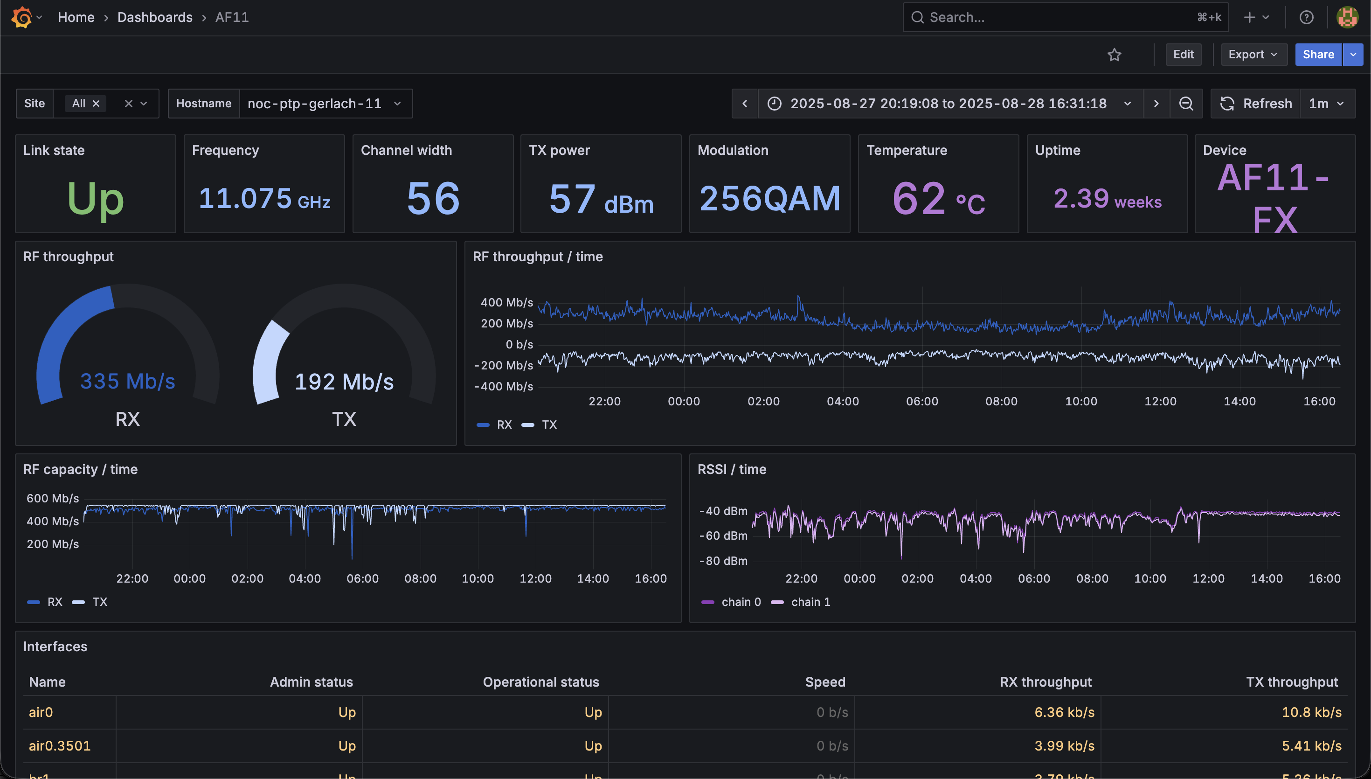Click the plus new item icon
Viewport: 1371px width, 779px height.
(1249, 17)
